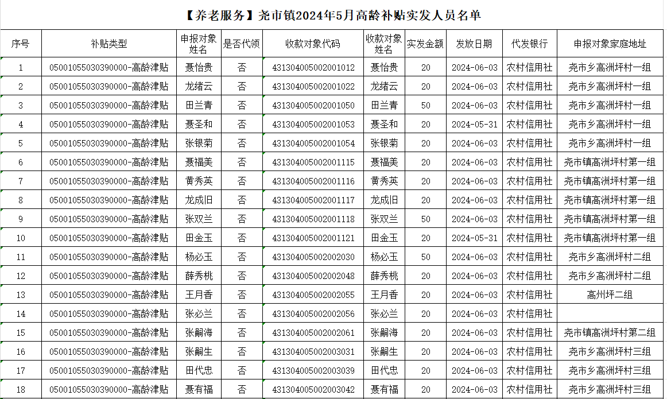
Task: Select 薛秀桃 in the 收款对象姓名 column
Action: coord(384,276)
